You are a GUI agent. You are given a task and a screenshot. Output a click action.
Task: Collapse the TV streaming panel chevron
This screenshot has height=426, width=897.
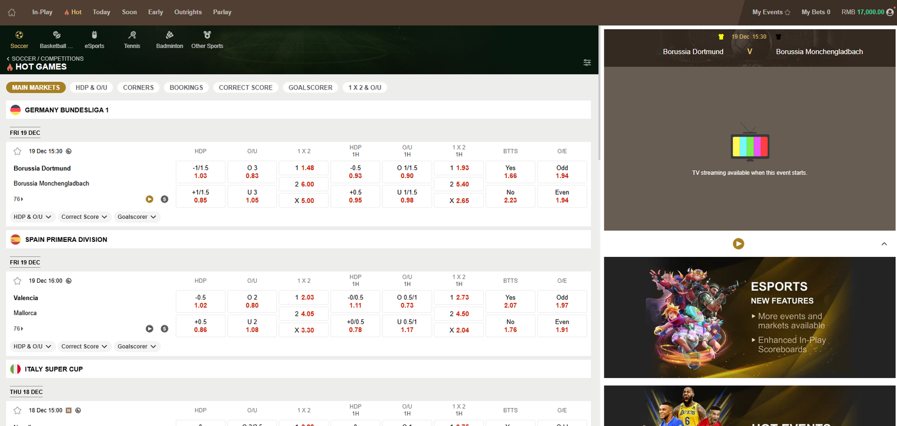pyautogui.click(x=884, y=244)
